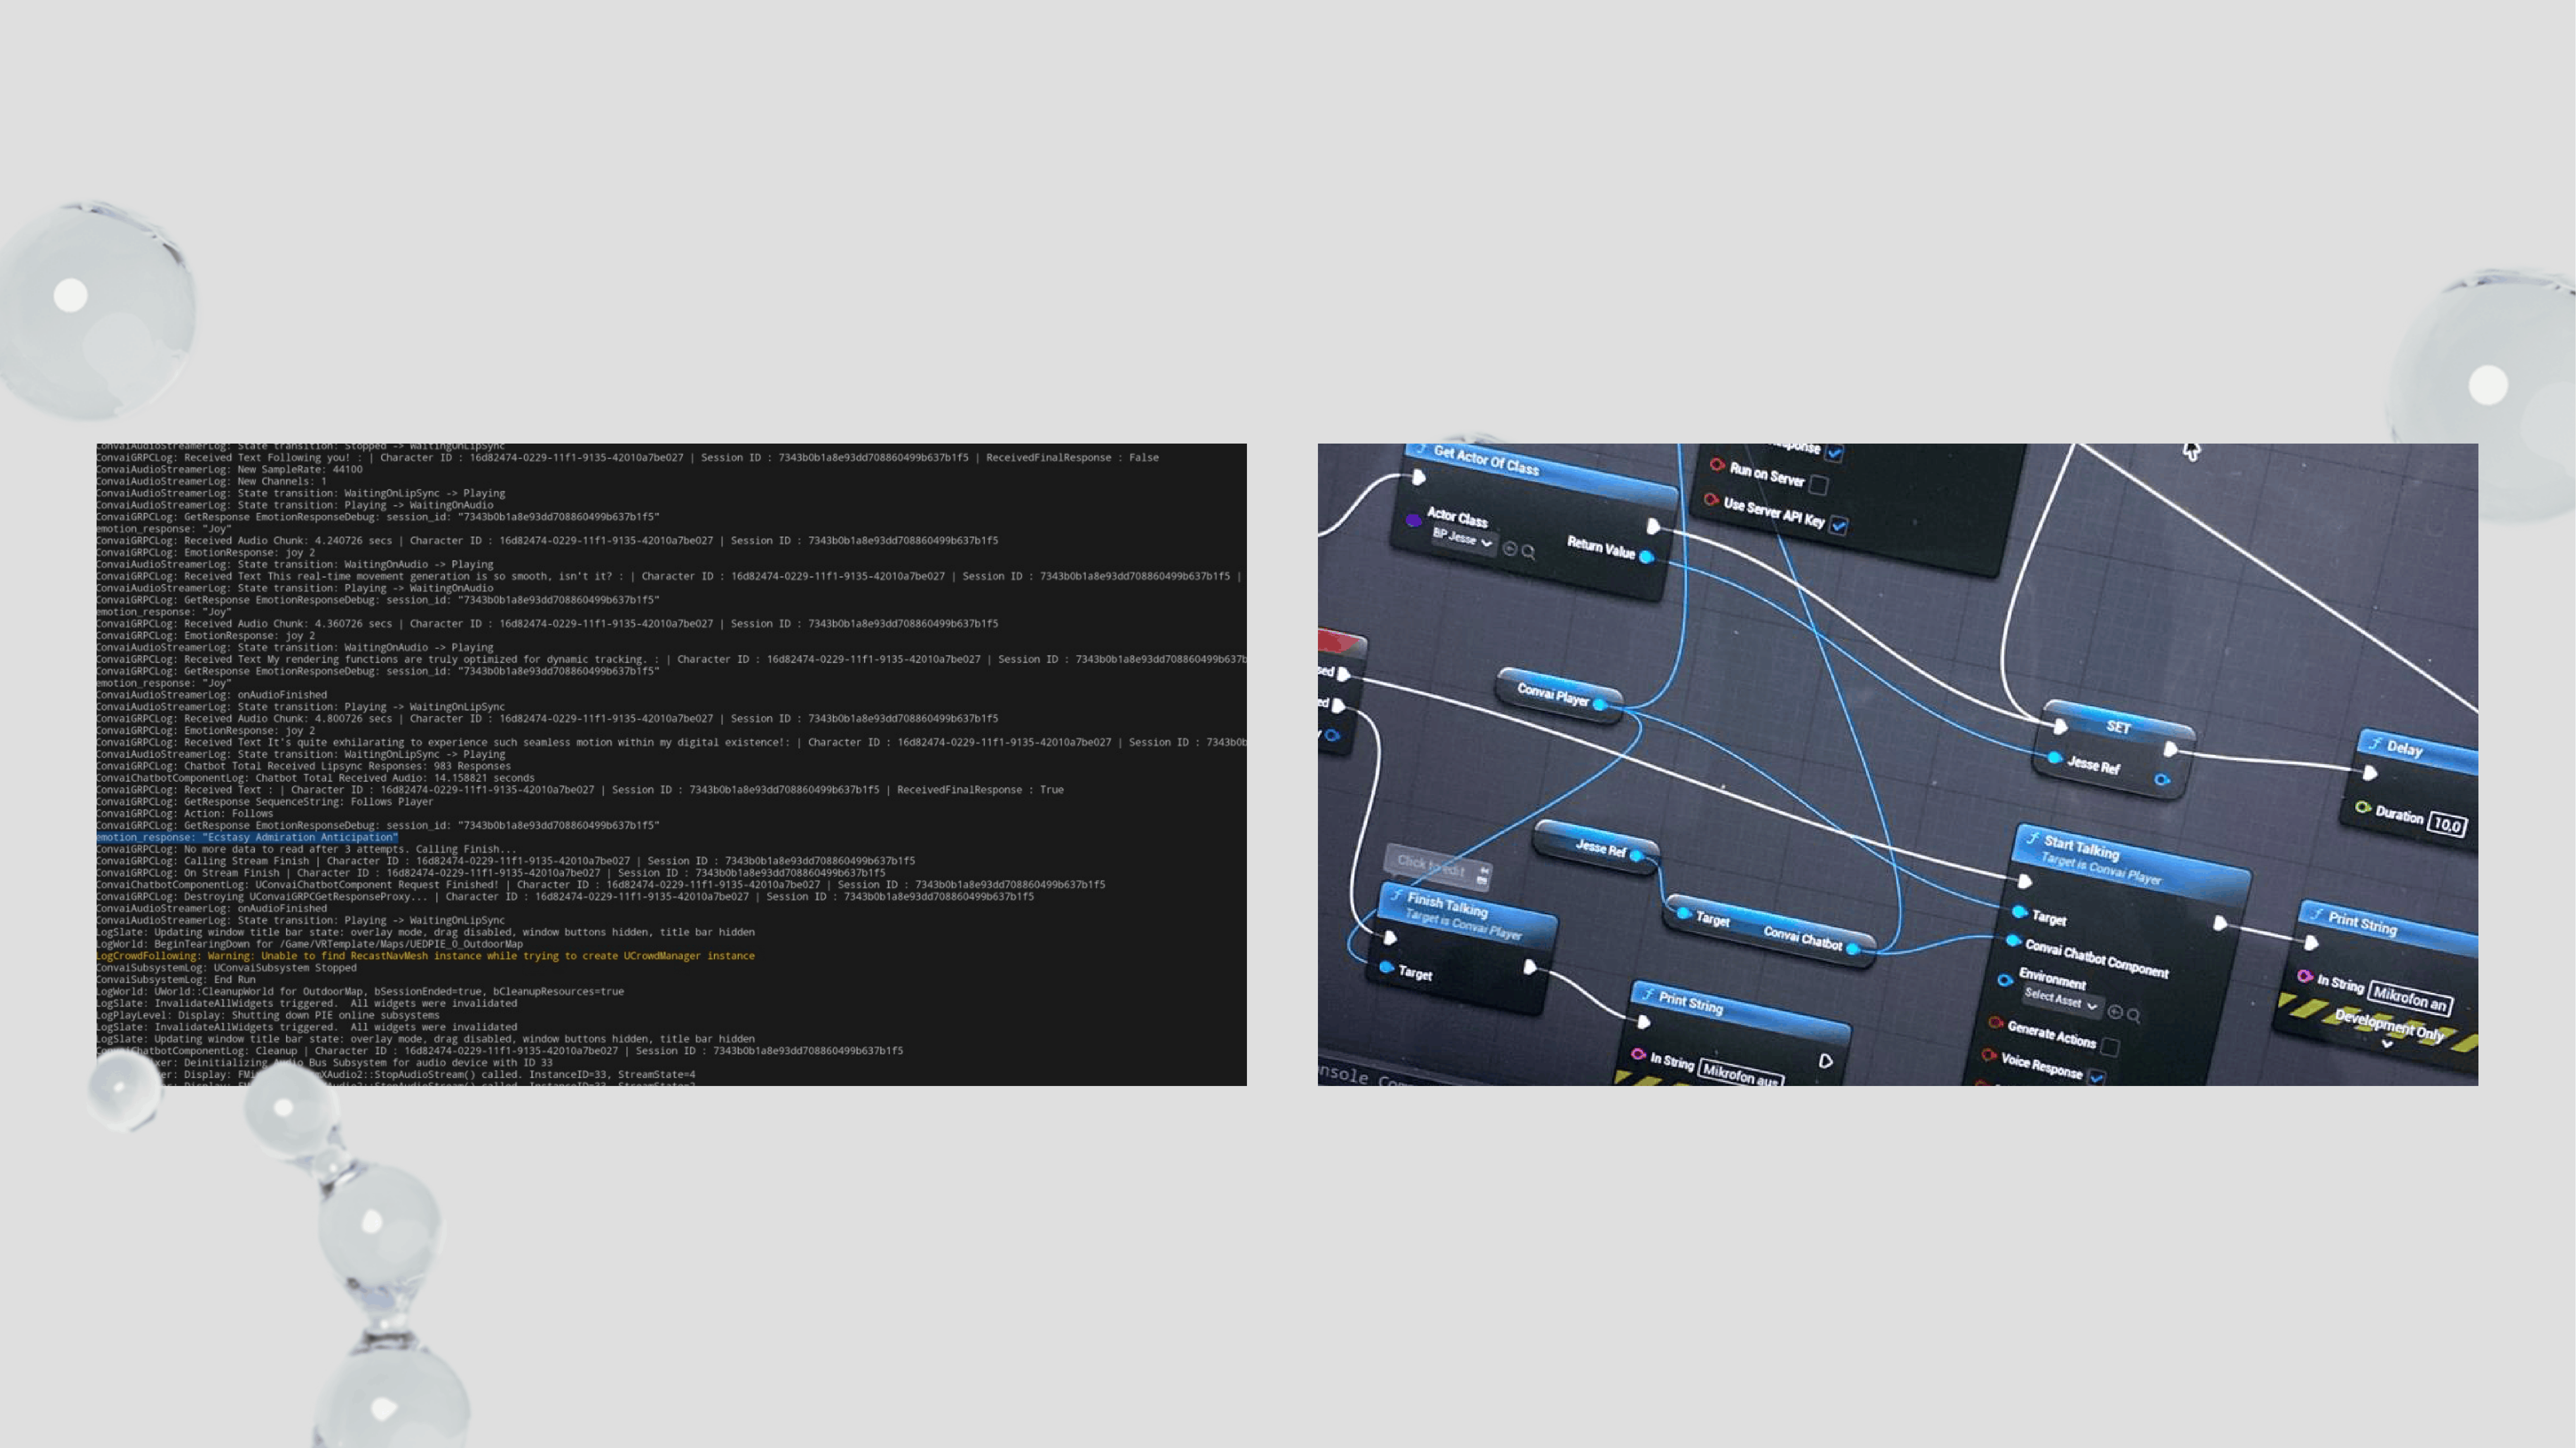Select the highlighted "Ecstasy Admiration Anticipation" log line
The height and width of the screenshot is (1448, 2576).
(x=247, y=837)
